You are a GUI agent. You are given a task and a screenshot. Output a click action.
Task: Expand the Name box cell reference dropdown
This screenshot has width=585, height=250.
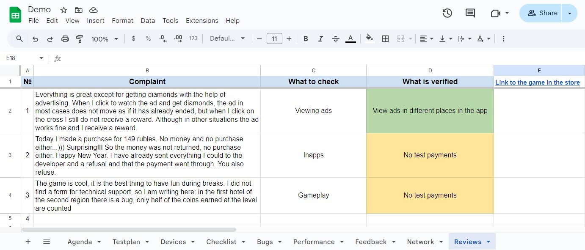point(41,58)
